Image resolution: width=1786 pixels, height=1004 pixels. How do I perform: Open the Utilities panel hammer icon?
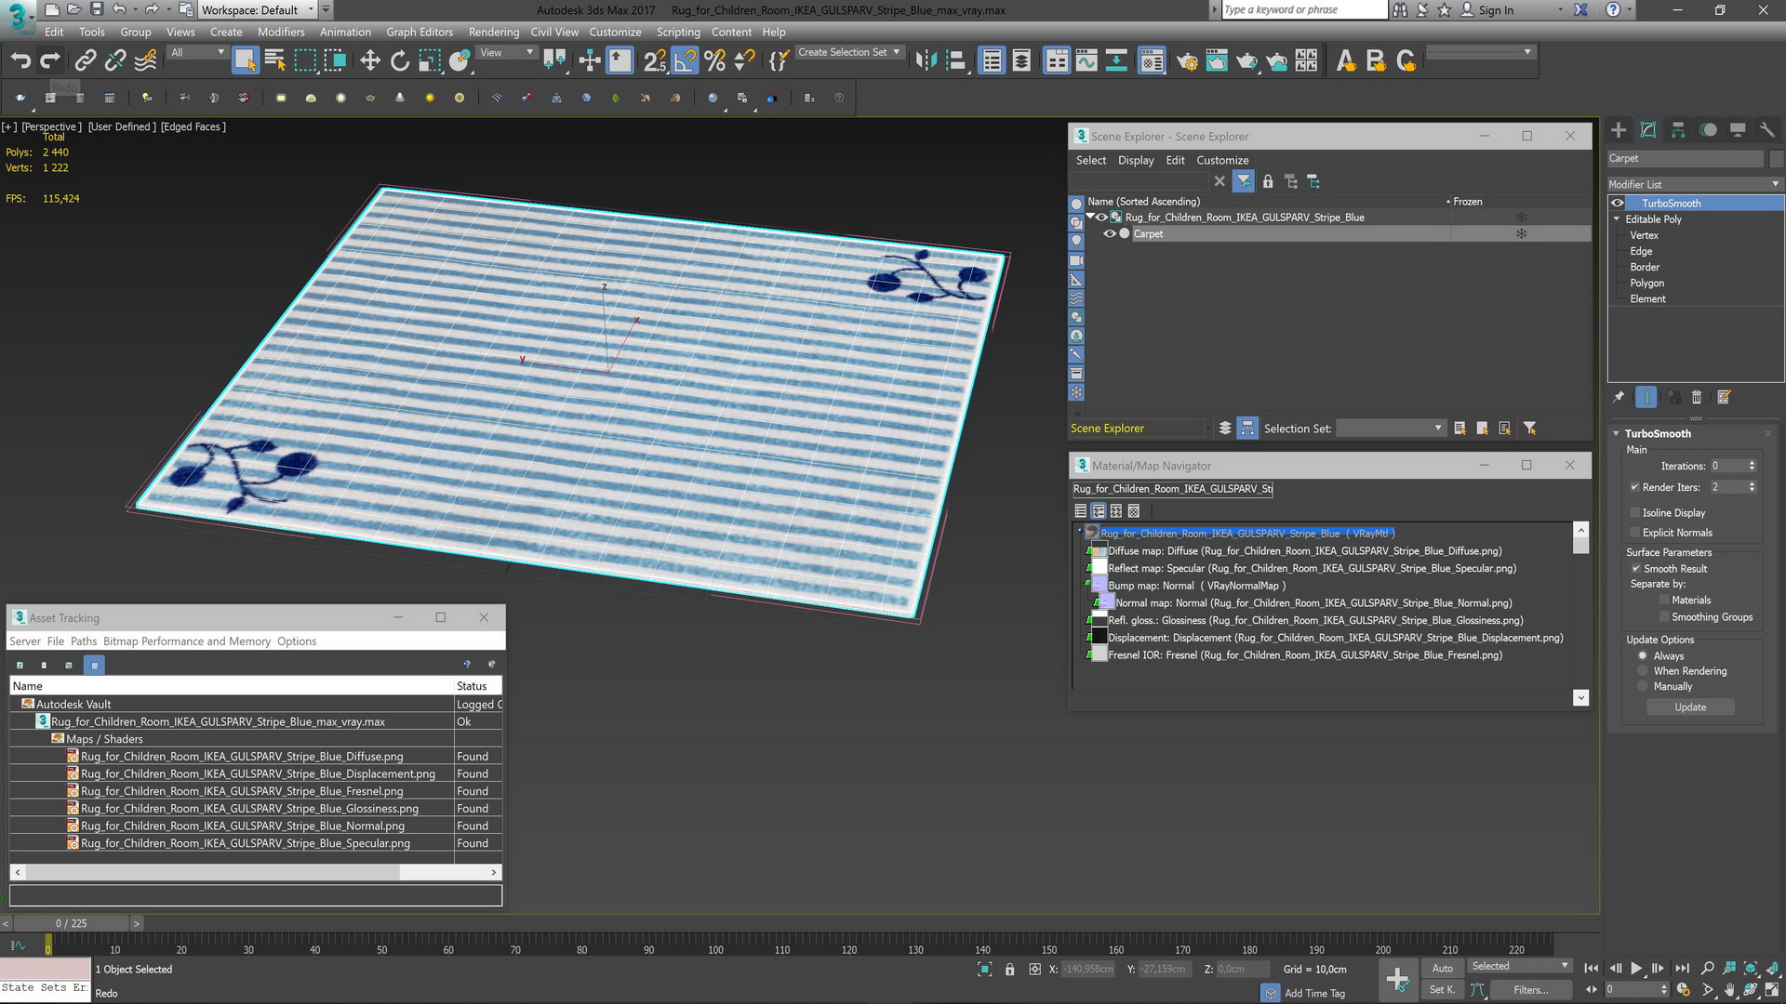click(x=1767, y=130)
